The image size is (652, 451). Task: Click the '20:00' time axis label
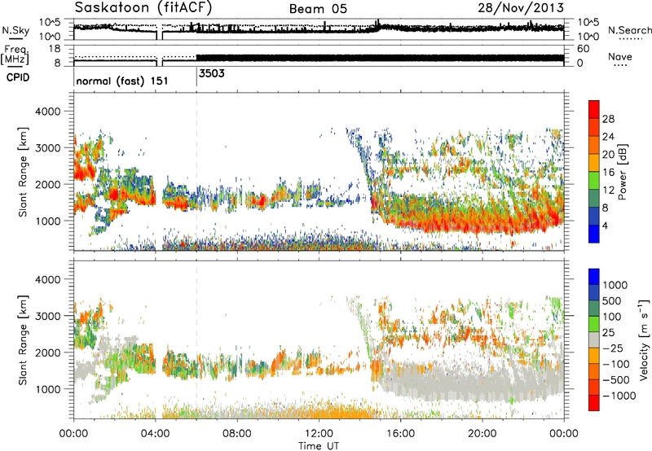pos(482,434)
